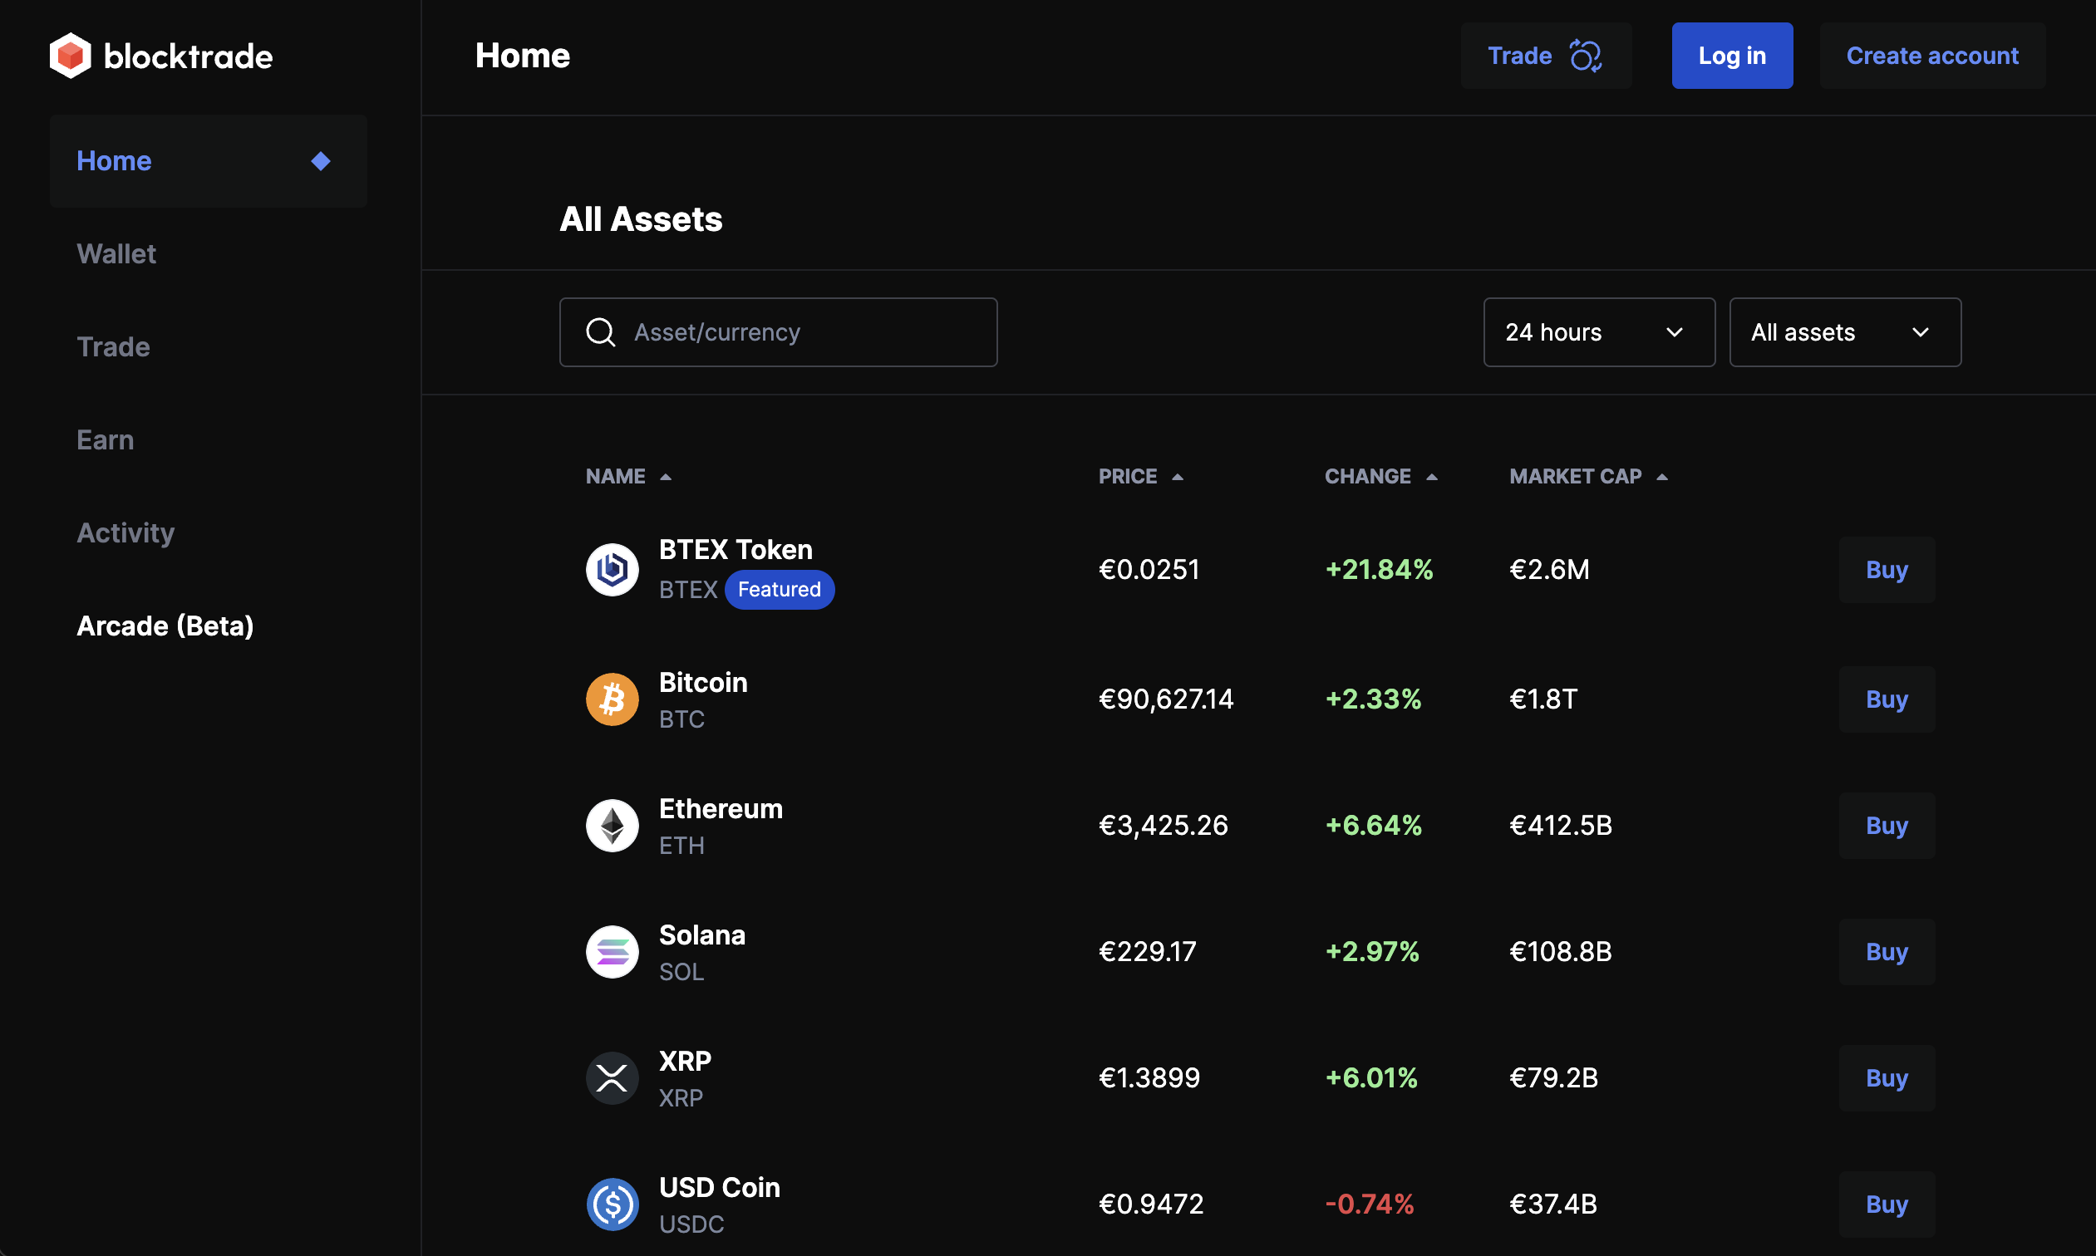Click the USD Coin icon
Image resolution: width=2096 pixels, height=1256 pixels.
pyautogui.click(x=612, y=1204)
